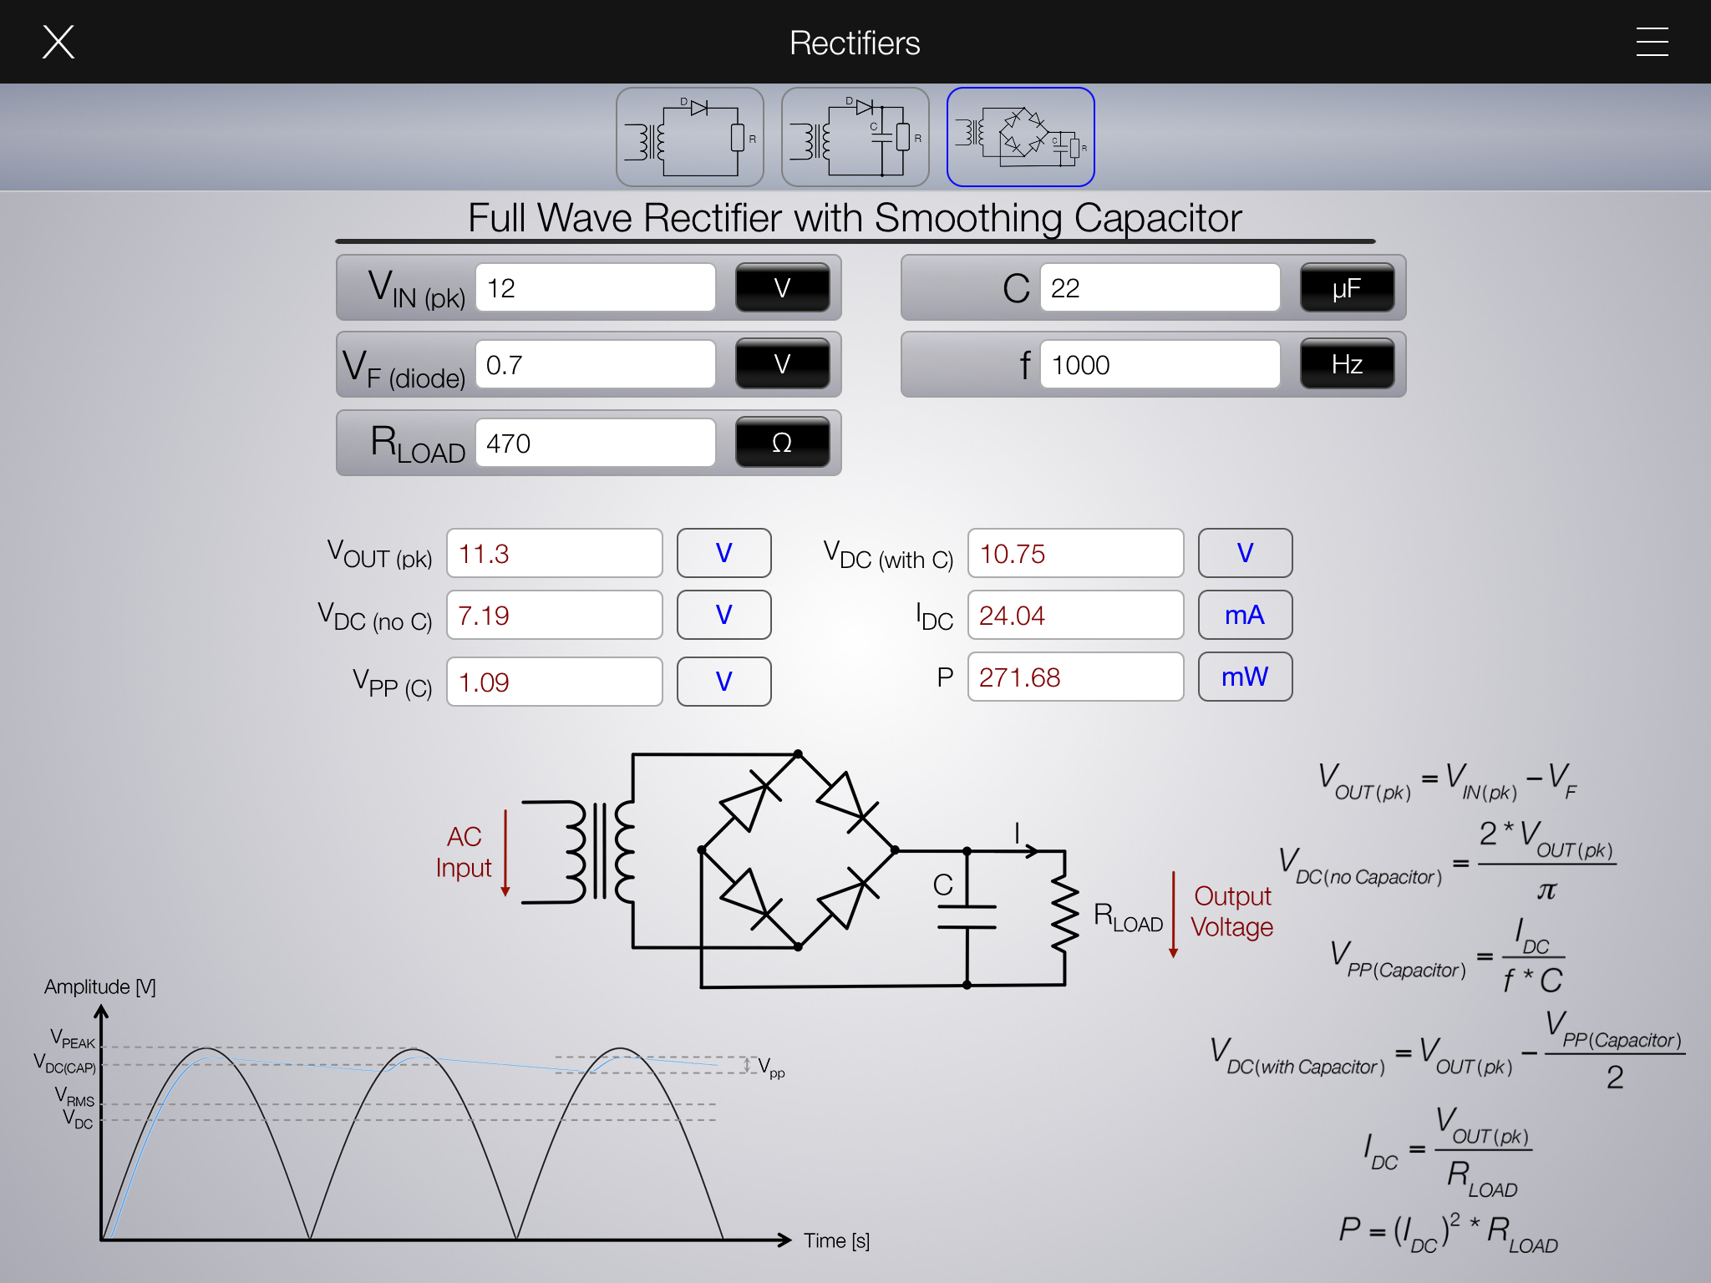Select half wave rectifier circuit icon
Image resolution: width=1711 pixels, height=1283 pixels.
point(689,137)
